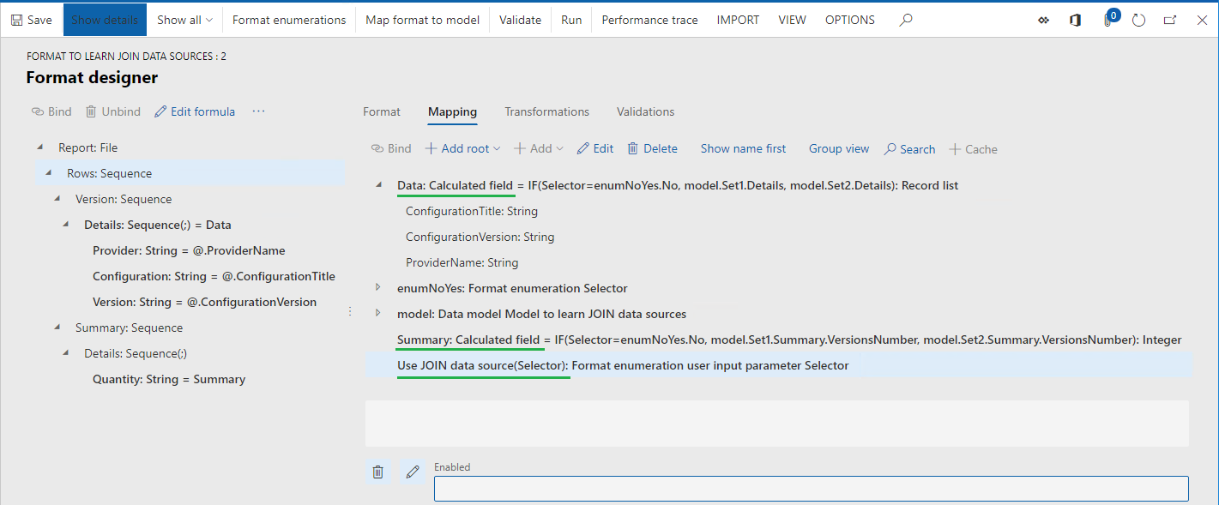1219x505 pixels.
Task: Open the Edit formula pencil icon
Action: [195, 111]
